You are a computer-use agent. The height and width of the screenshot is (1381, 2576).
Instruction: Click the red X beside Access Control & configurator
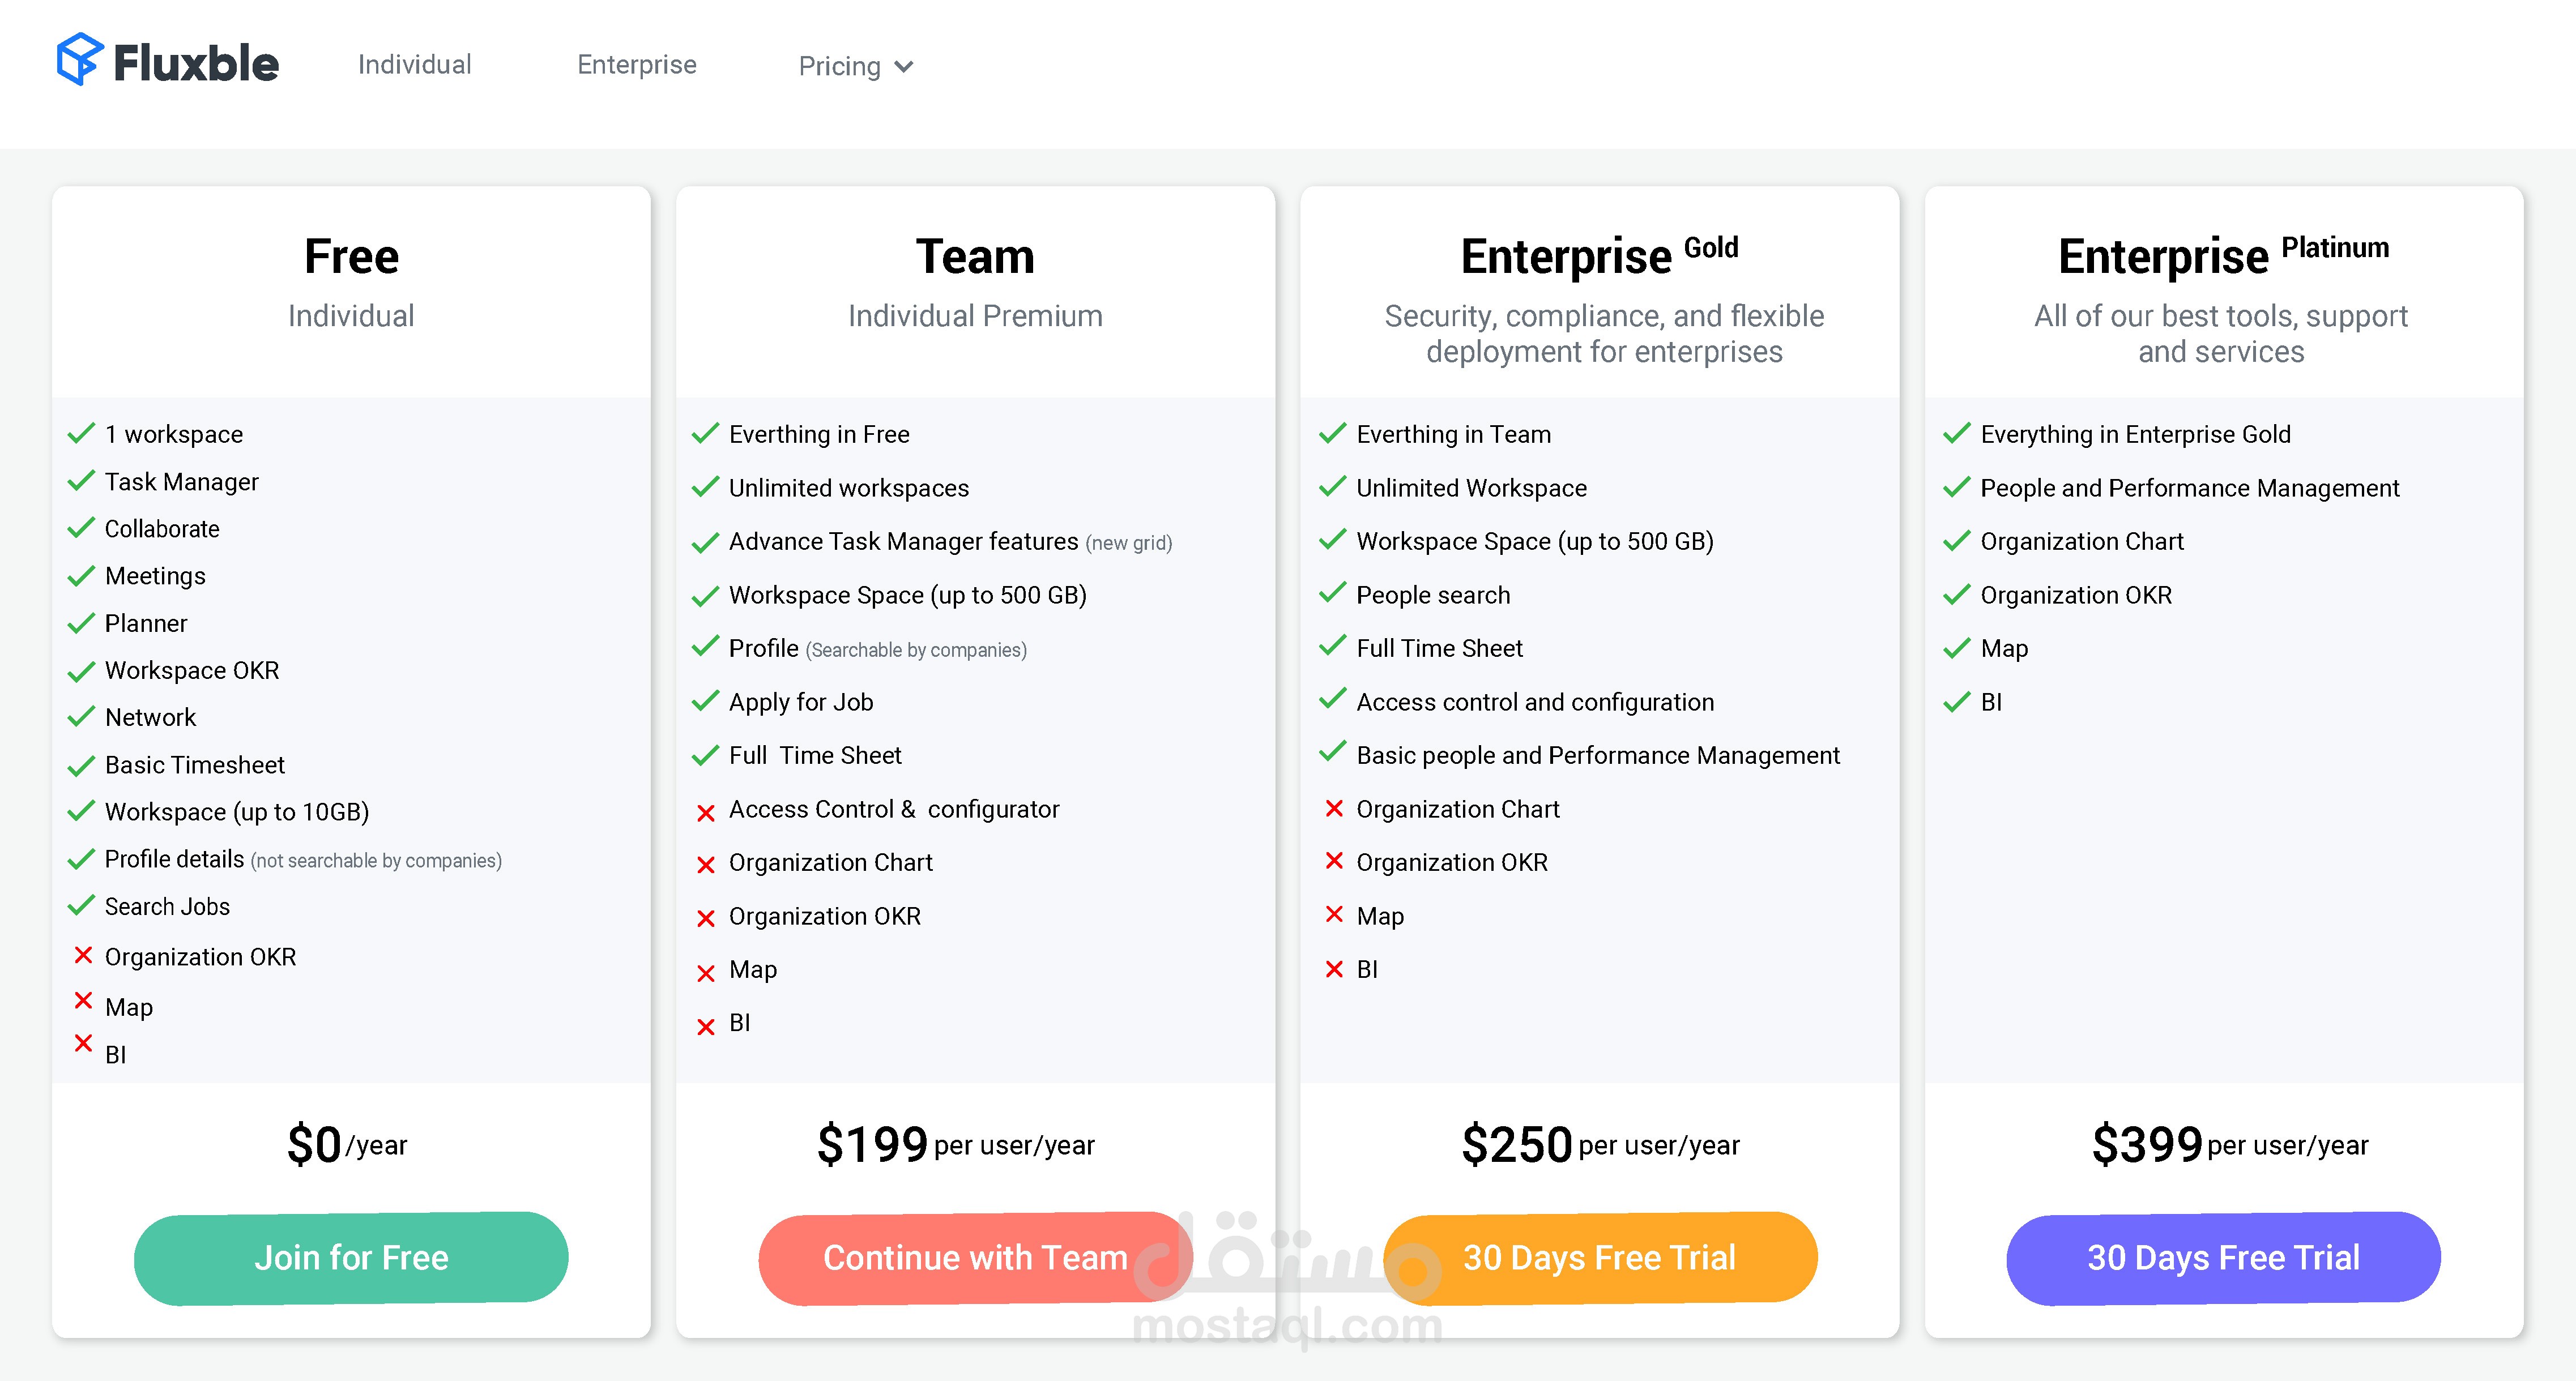[706, 813]
